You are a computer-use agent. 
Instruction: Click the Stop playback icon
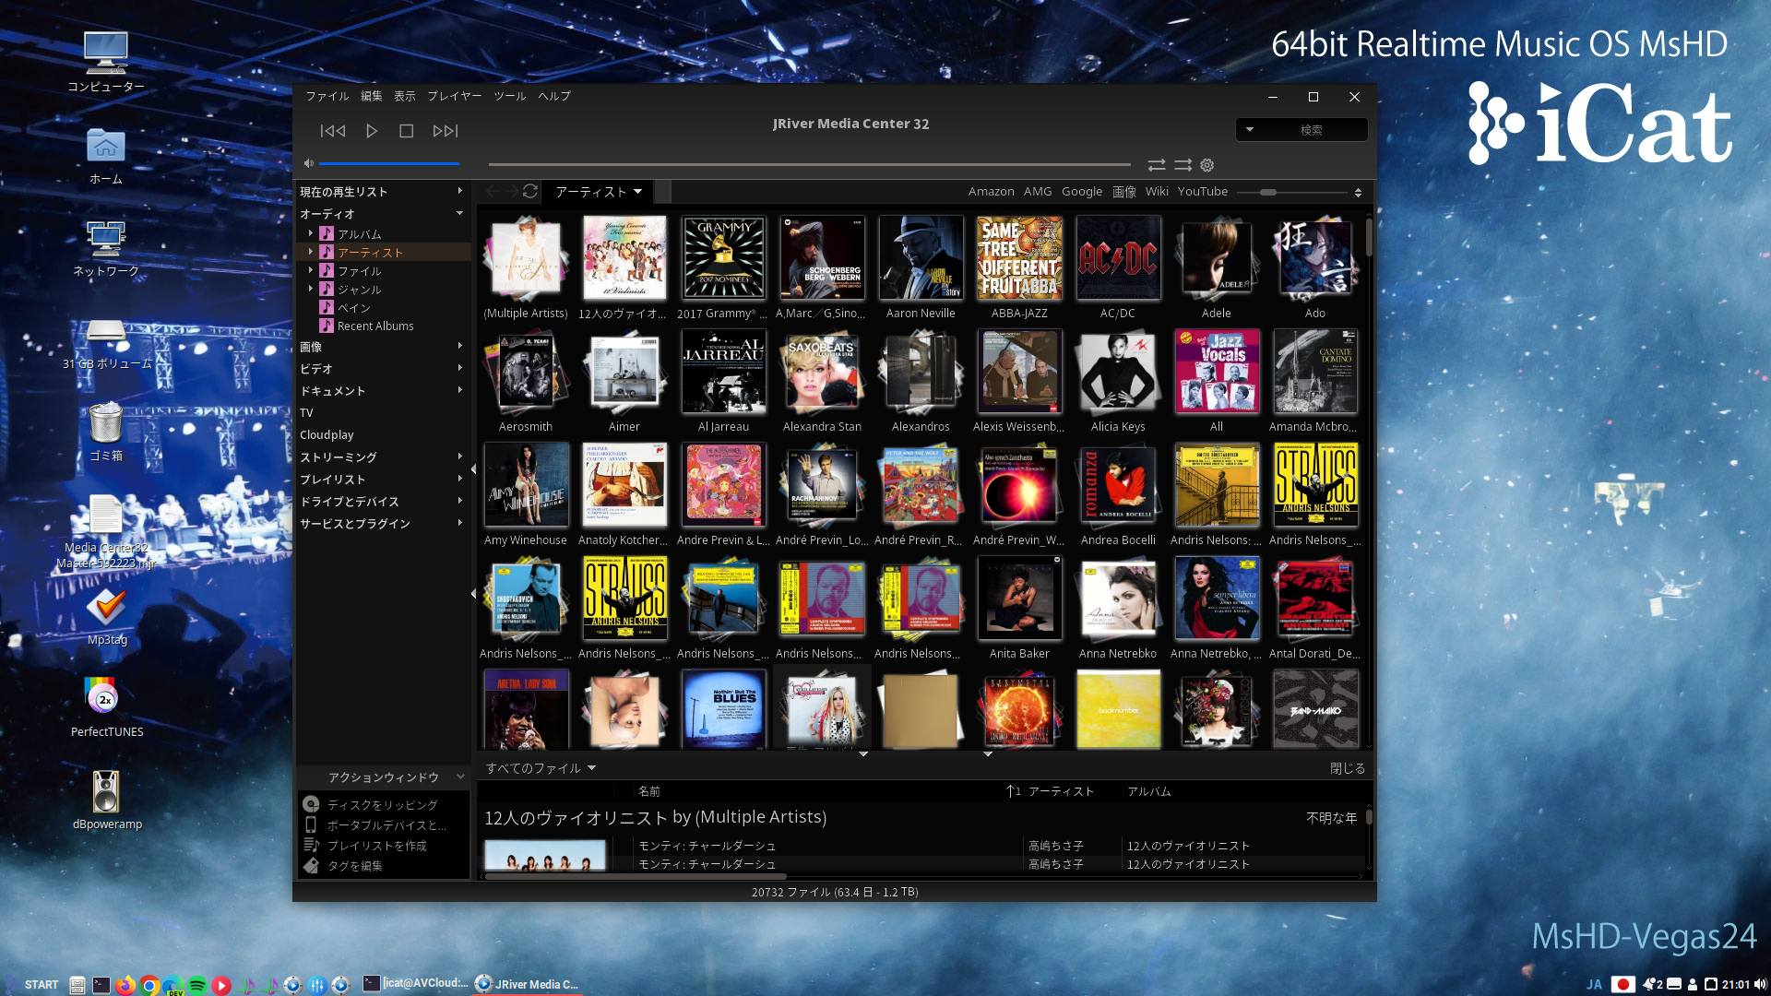point(406,131)
